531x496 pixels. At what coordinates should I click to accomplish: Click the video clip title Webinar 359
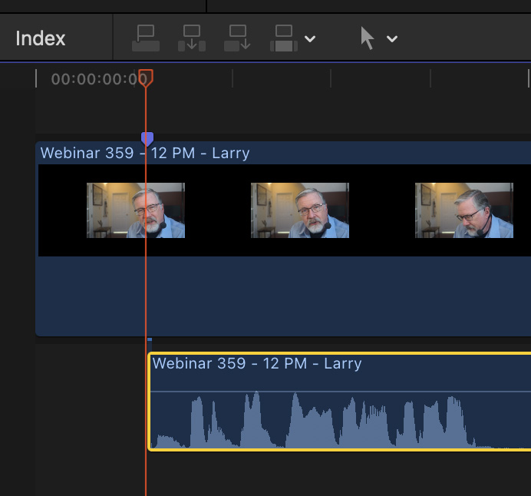click(x=144, y=153)
